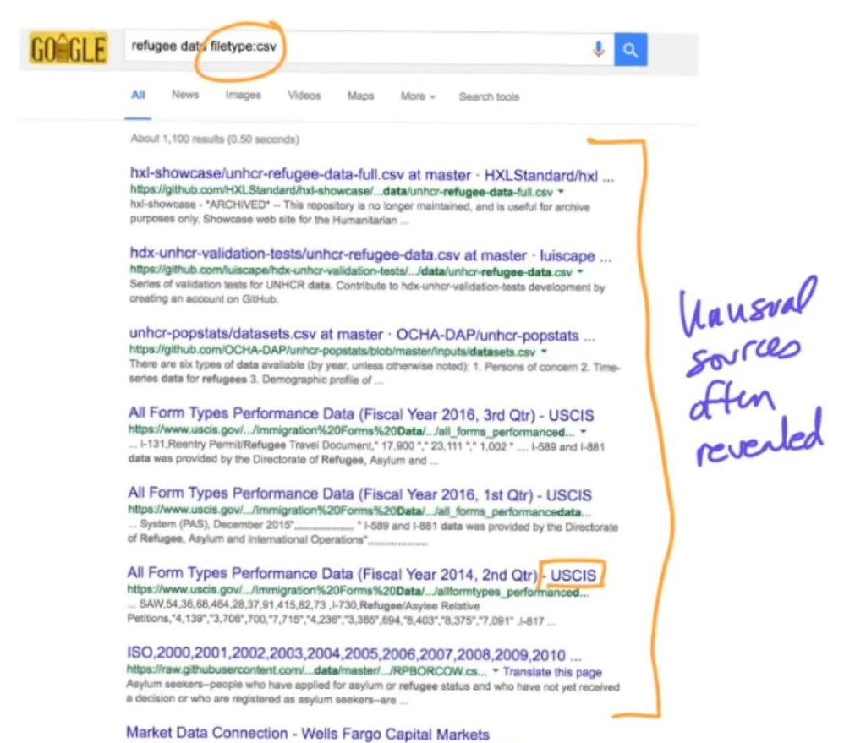The width and height of the screenshot is (866, 743).
Task: Click the Search tools option
Action: click(489, 96)
